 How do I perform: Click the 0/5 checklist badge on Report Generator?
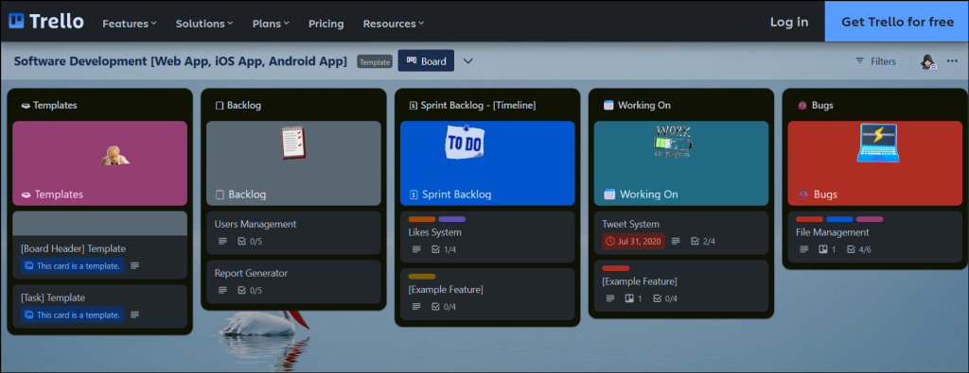point(250,291)
